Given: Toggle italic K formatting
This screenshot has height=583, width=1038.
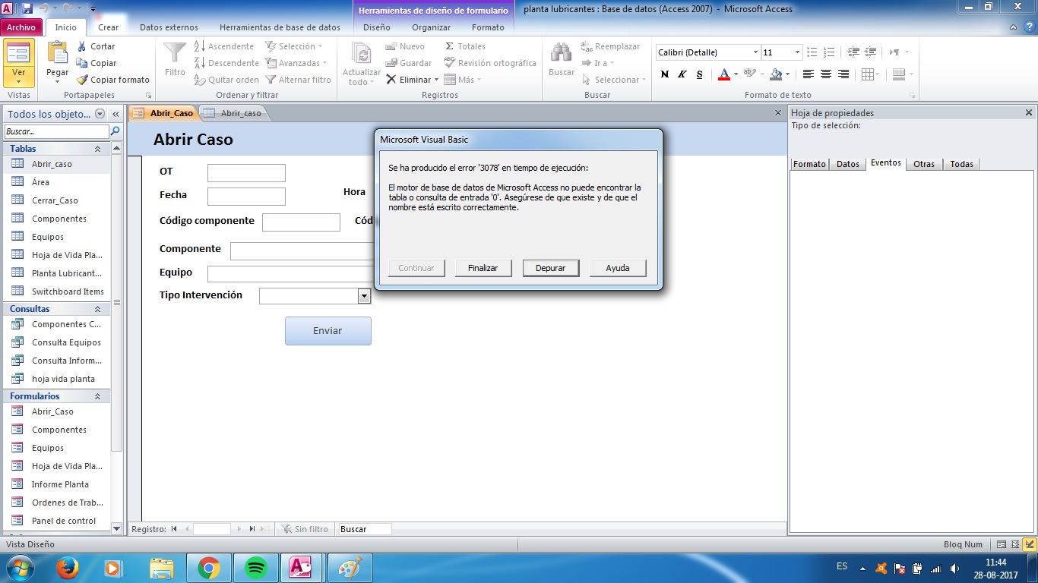Looking at the screenshot, I should pos(682,74).
